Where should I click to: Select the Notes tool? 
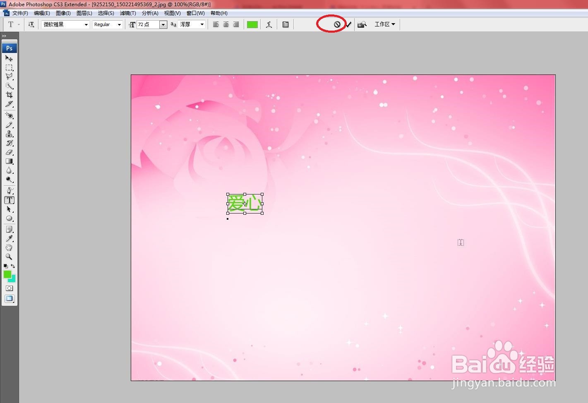coord(9,229)
